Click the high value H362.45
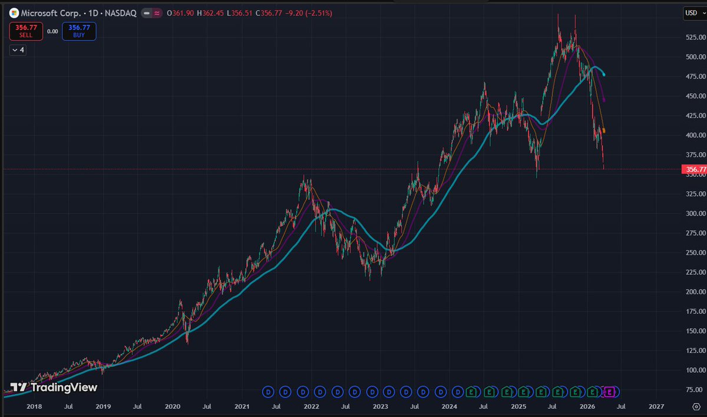The width and height of the screenshot is (707, 417). pyautogui.click(x=209, y=12)
